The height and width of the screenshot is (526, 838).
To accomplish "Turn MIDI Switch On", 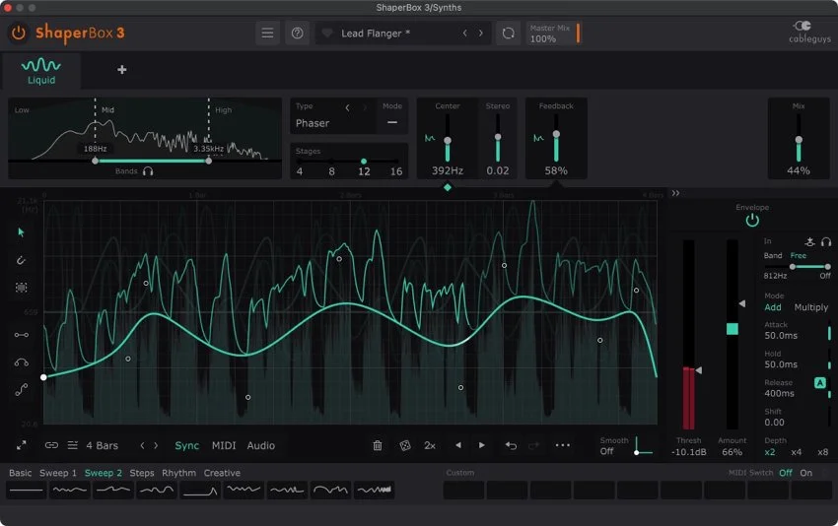I will click(805, 473).
